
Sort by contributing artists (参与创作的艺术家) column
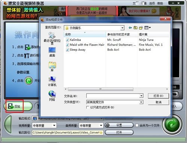(x=122, y=34)
